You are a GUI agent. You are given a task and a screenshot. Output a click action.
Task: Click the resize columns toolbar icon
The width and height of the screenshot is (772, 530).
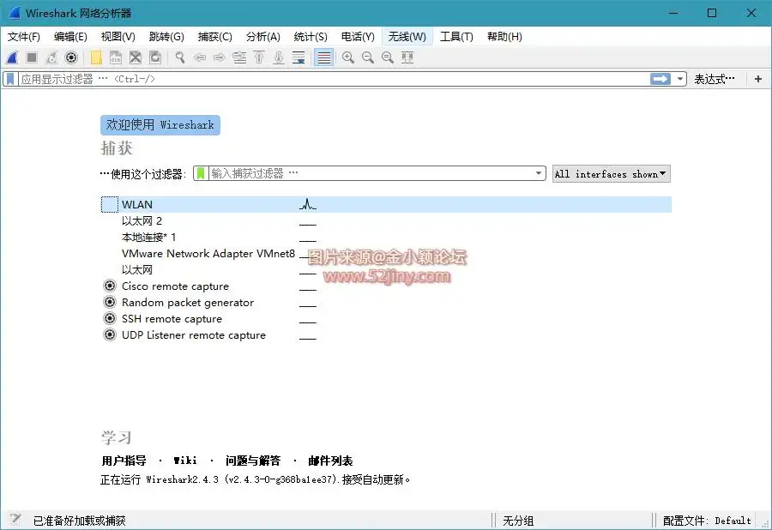coord(408,57)
